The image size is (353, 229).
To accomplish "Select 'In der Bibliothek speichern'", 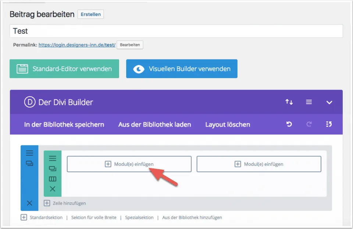I will coord(64,124).
